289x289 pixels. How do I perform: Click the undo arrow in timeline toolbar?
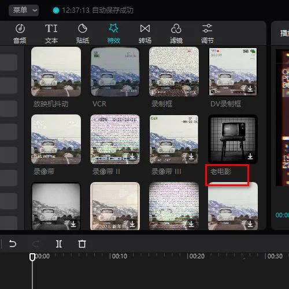coord(13,244)
